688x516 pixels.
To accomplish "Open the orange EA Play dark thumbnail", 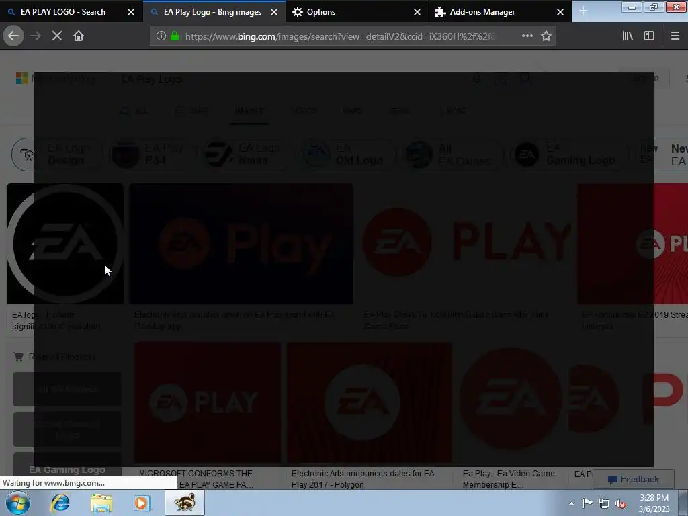I will pos(241,244).
